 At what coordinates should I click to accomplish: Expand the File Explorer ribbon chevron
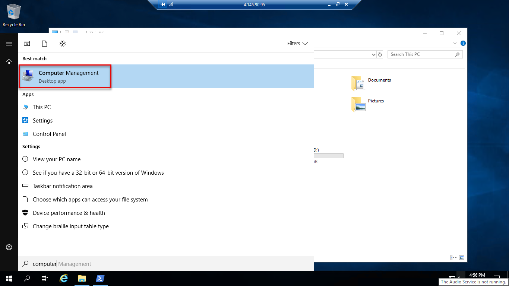point(455,43)
